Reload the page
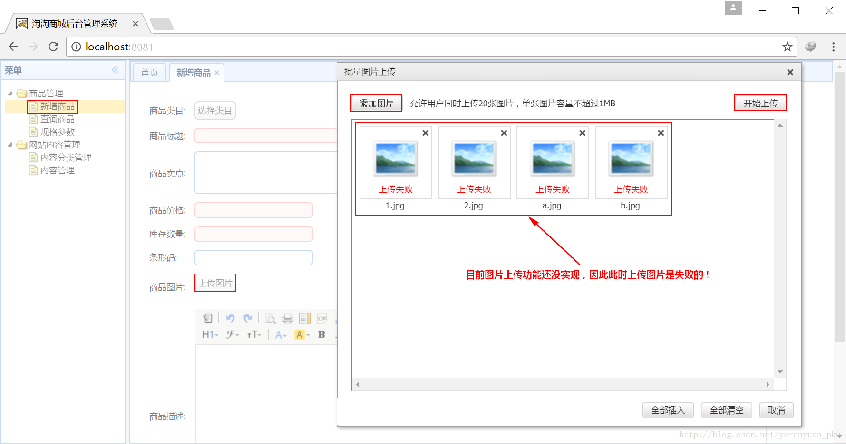 pos(53,47)
